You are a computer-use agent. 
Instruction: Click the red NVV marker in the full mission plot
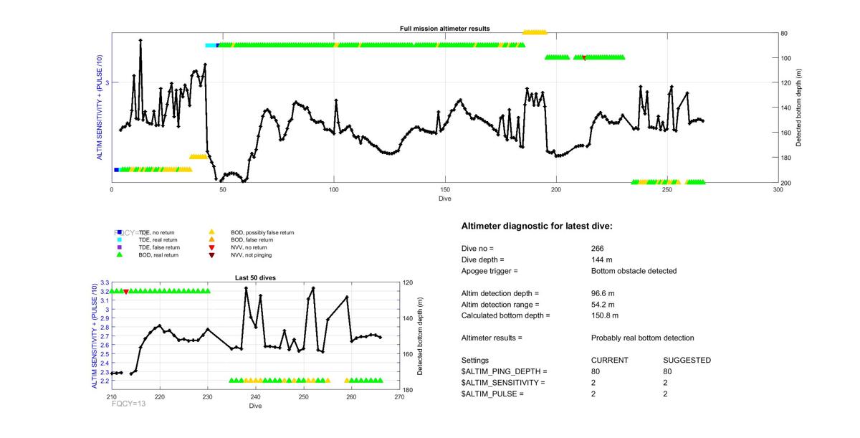[584, 57]
